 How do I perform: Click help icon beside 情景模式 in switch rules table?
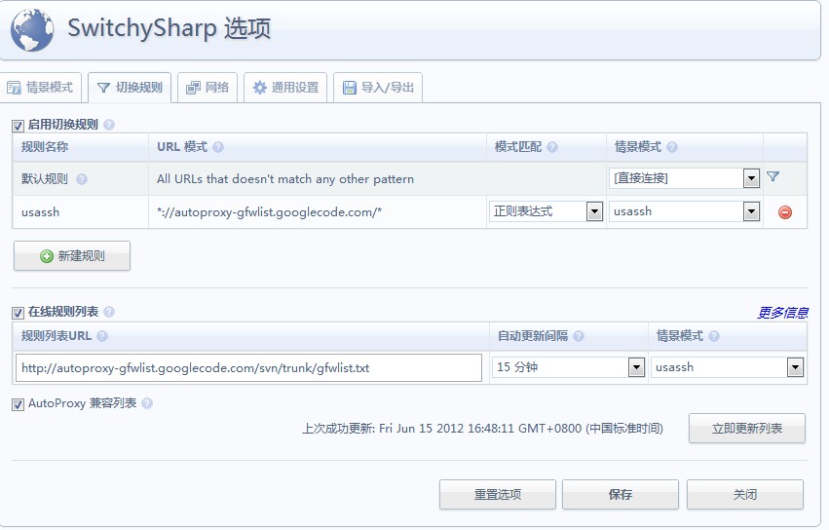tap(672, 147)
